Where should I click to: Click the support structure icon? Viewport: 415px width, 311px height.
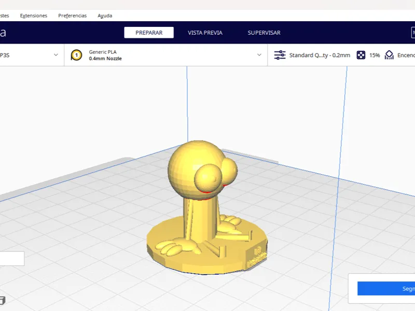(389, 55)
